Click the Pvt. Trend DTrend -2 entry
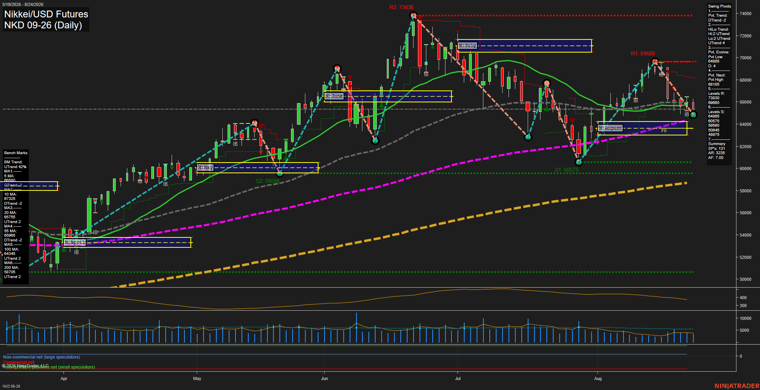Image resolution: width=760 pixels, height=390 pixels. [x=718, y=18]
